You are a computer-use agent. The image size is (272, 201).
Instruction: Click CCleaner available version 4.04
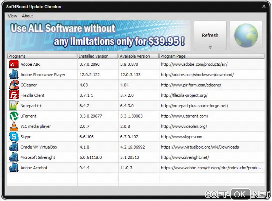[125, 85]
